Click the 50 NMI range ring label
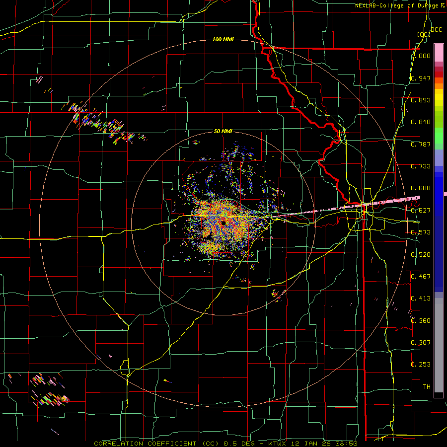This screenshot has width=447, height=447. coord(223,131)
